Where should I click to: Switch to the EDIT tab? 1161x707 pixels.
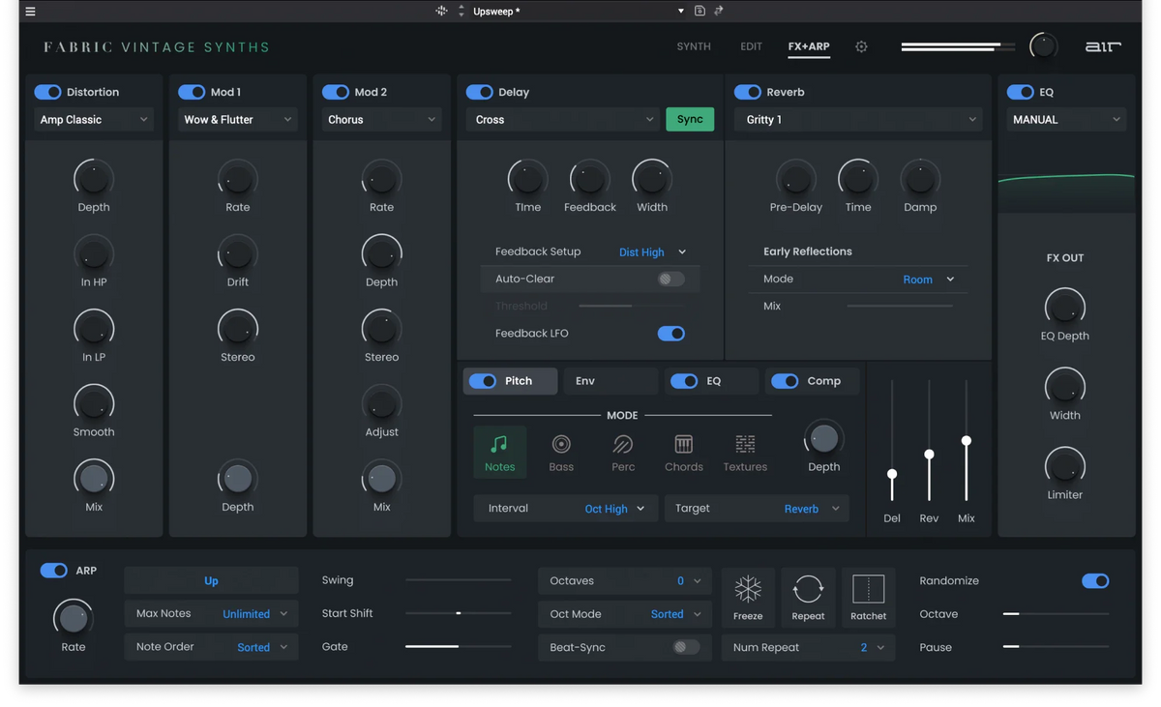point(751,46)
